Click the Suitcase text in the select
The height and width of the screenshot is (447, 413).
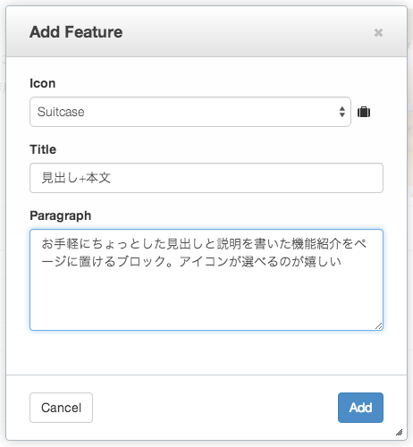[61, 112]
